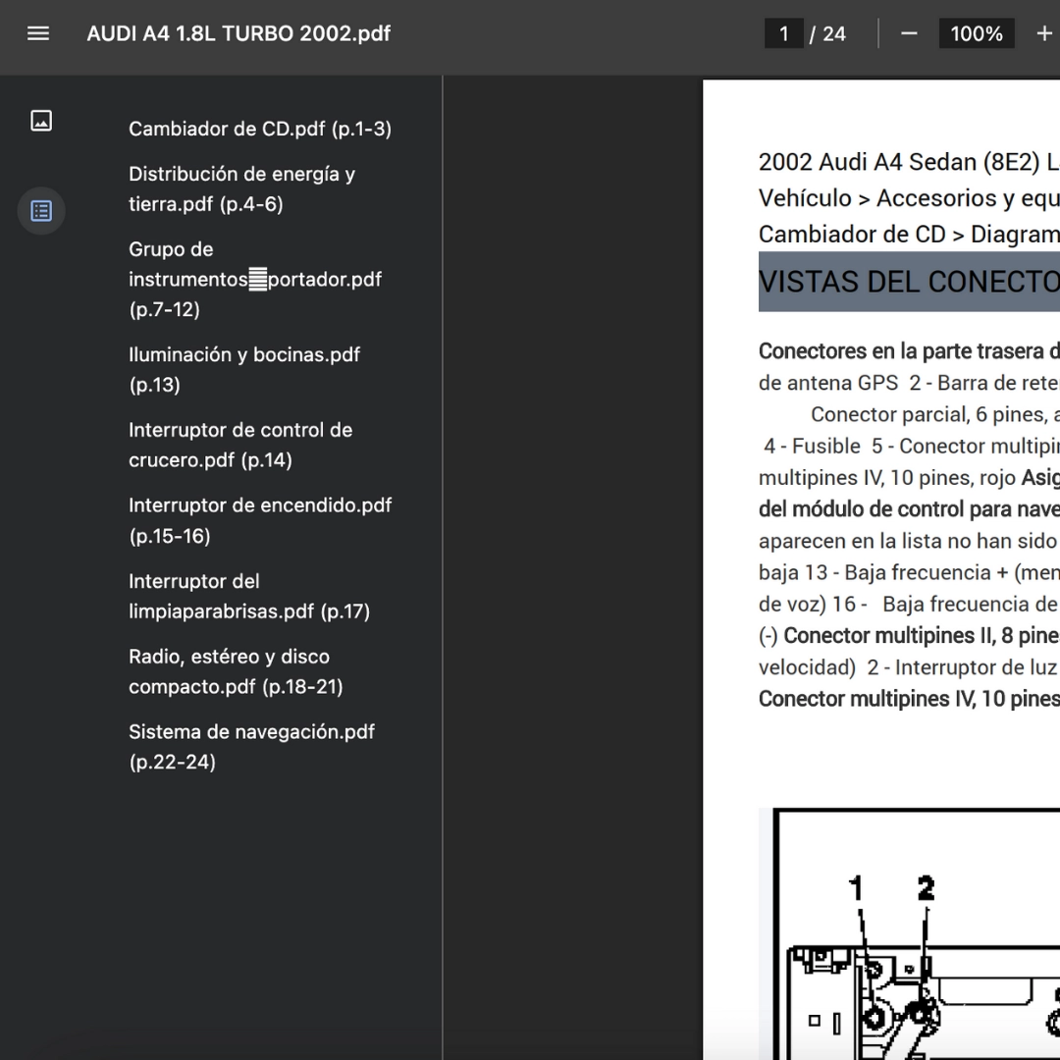
Task: Select Interruptor de control de crucero bookmark
Action: click(239, 445)
